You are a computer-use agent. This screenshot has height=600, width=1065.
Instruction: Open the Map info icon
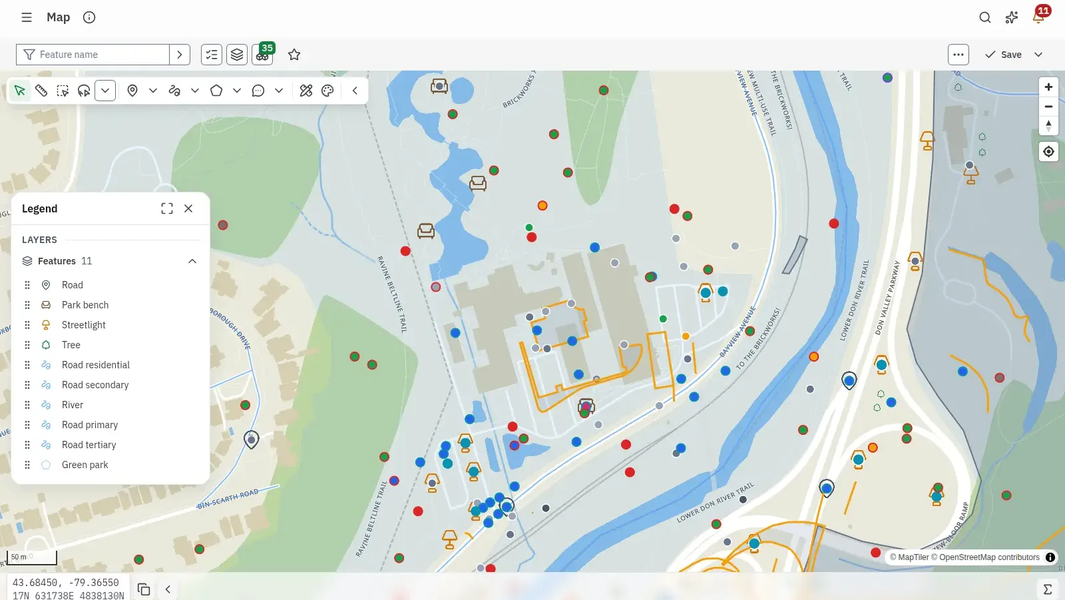89,17
